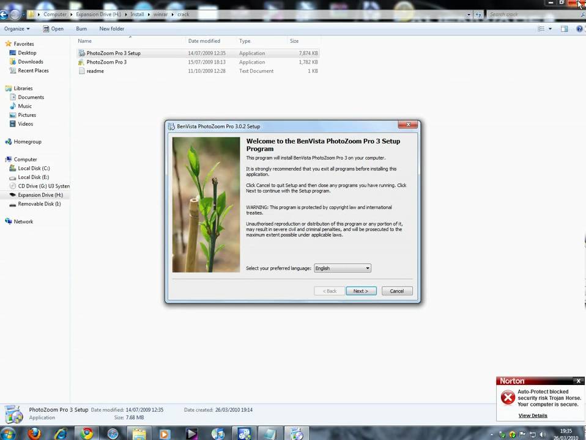Launch Firefox from the taskbar
Viewport: 586px width, 440px height.
point(34,433)
